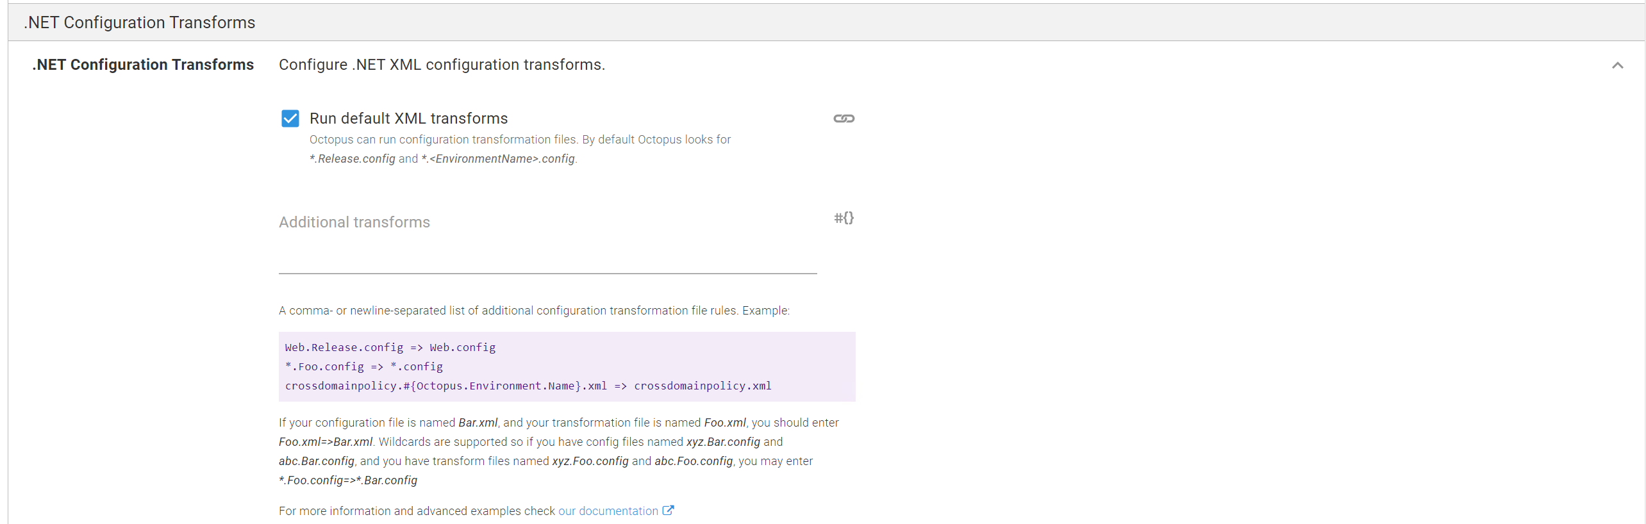
Task: Open the our documentation link
Action: [x=608, y=511]
